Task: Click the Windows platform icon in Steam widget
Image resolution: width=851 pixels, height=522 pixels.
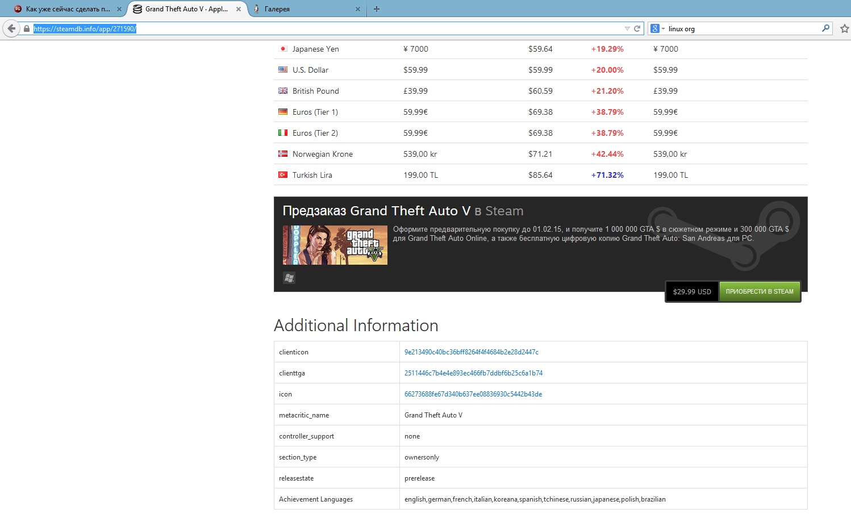Action: pos(289,278)
